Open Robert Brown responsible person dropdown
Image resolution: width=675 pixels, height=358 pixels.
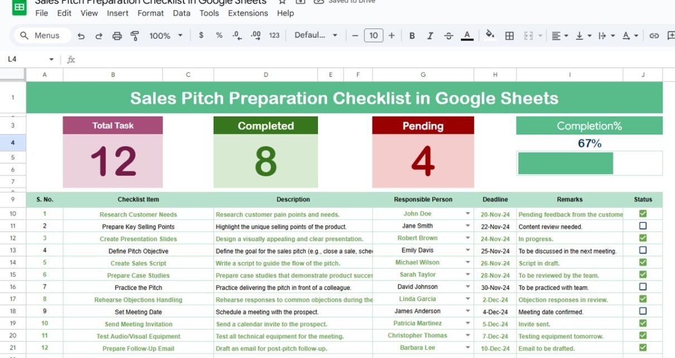pyautogui.click(x=467, y=238)
